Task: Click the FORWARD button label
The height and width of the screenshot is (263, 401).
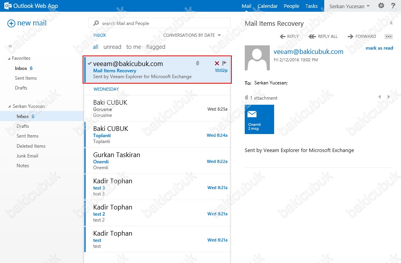Action: (x=366, y=36)
